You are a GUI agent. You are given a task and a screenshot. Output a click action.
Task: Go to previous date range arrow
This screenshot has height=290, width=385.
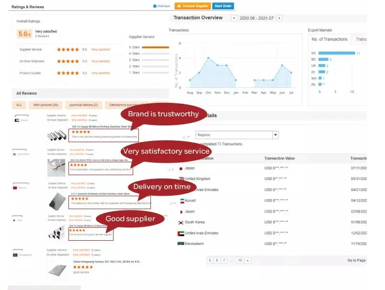[x=234, y=18]
